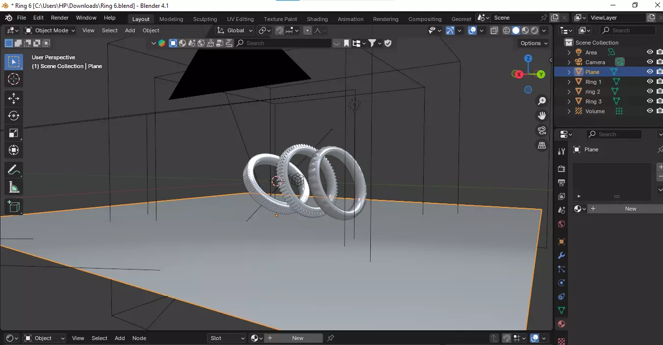Open the World properties tab
Screen dimensions: 663x345
561,224
